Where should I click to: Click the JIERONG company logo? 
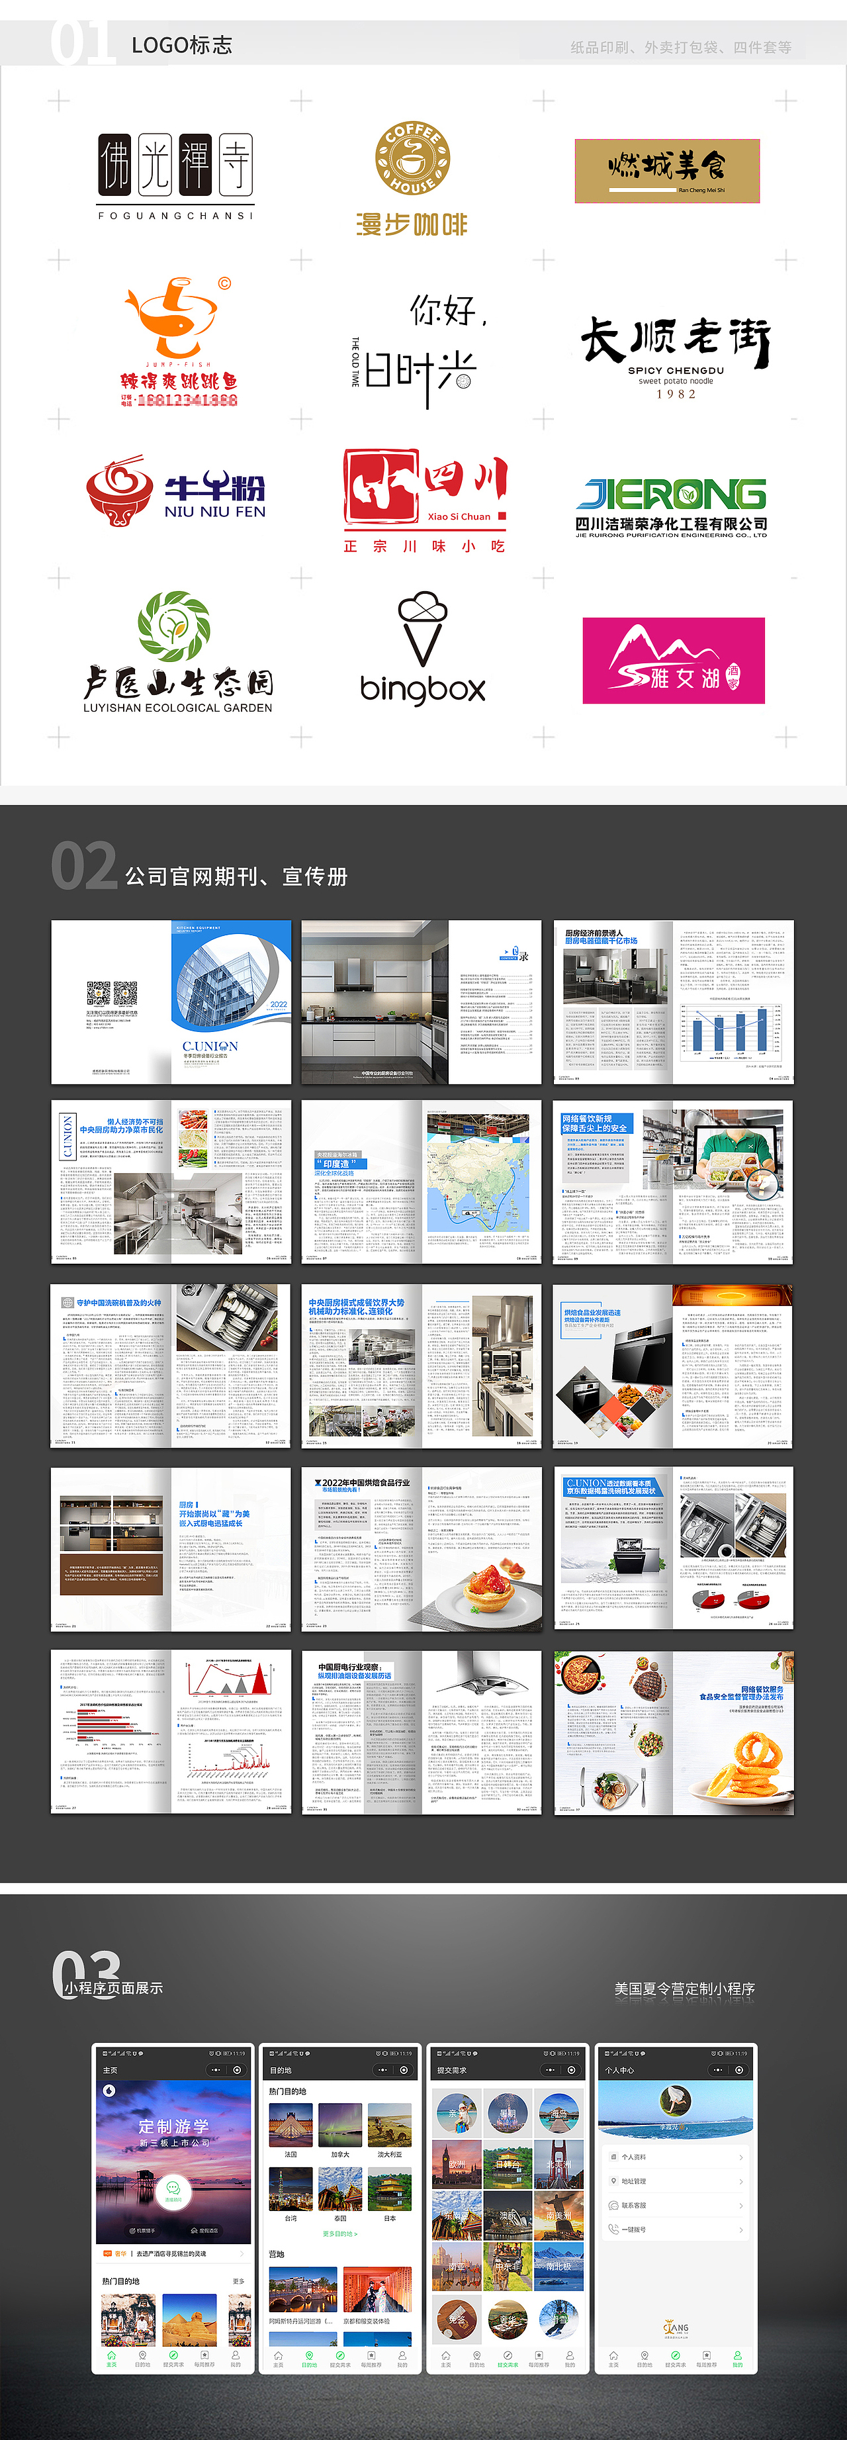pos(671,508)
